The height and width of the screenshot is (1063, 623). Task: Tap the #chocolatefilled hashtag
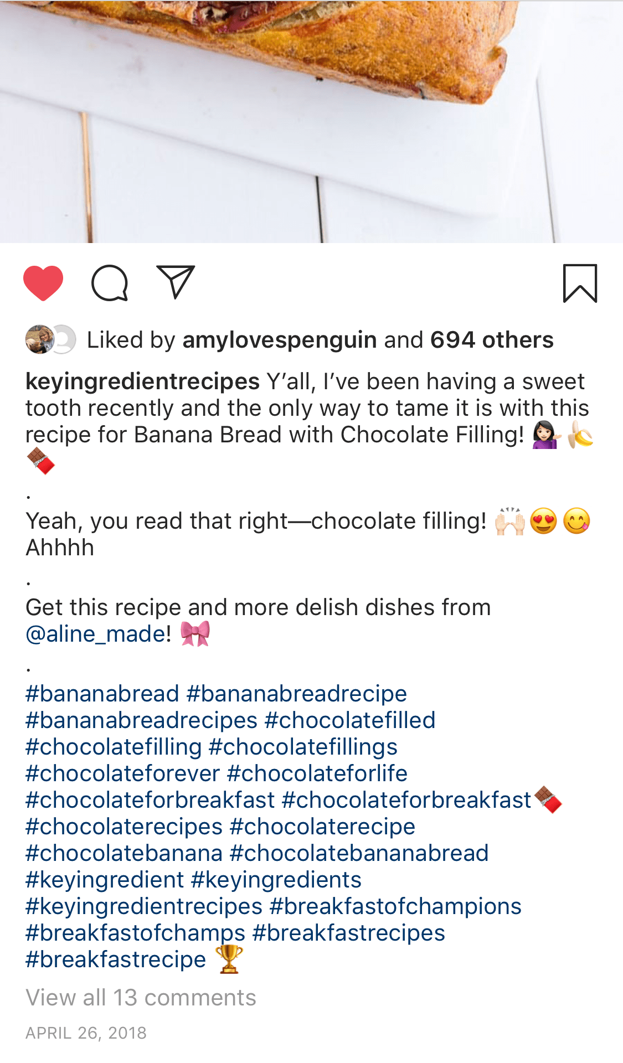pyautogui.click(x=350, y=720)
